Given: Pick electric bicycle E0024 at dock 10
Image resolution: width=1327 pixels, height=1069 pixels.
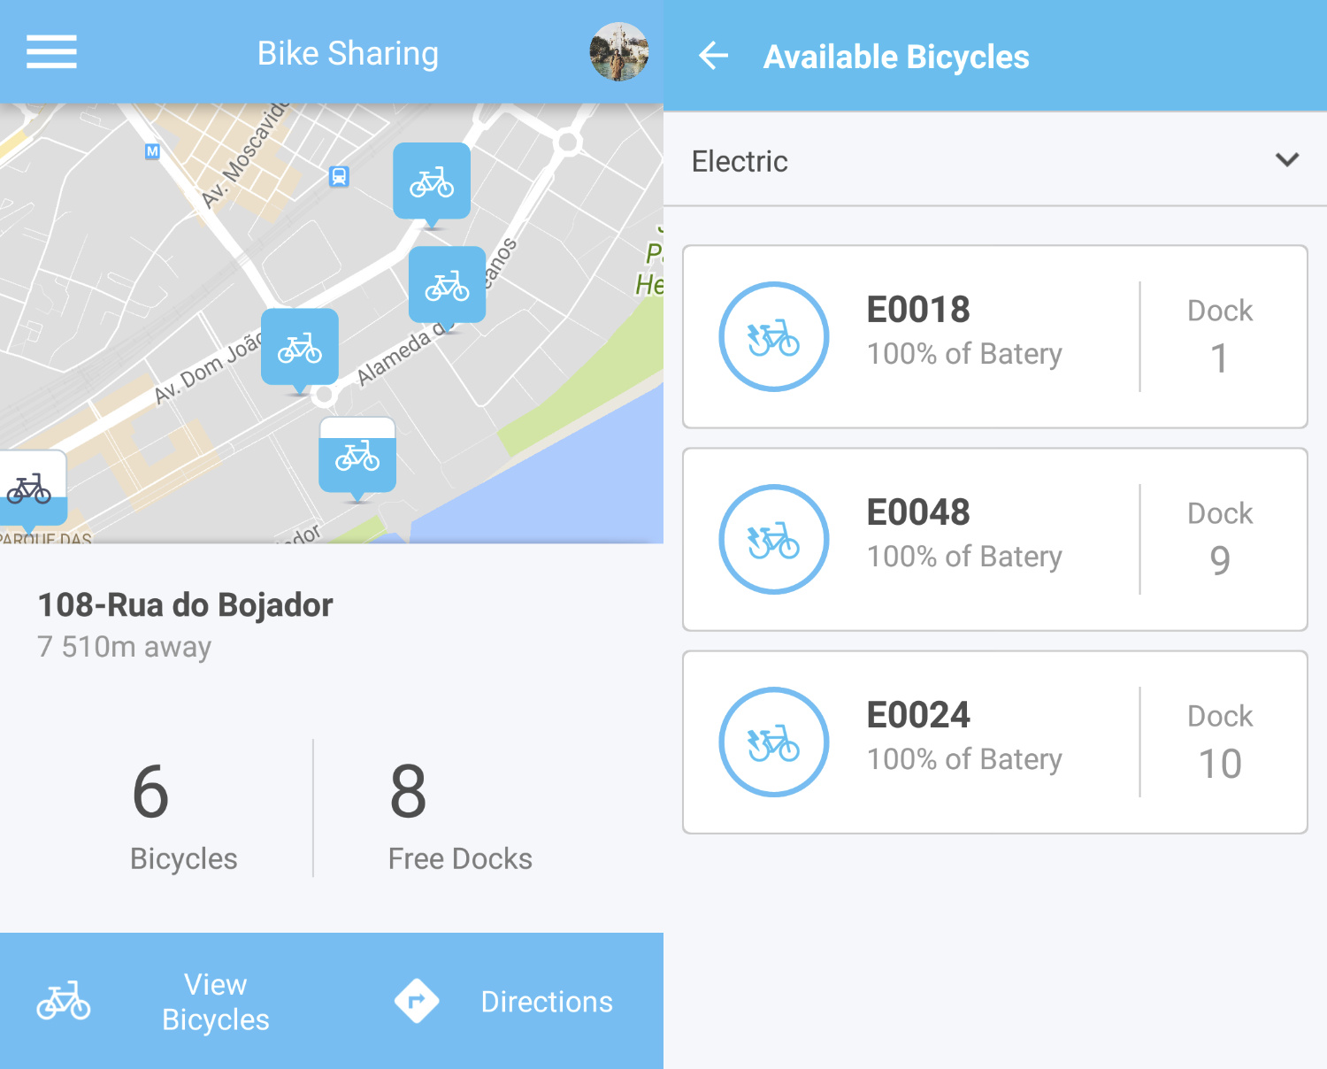Looking at the screenshot, I should click(994, 742).
